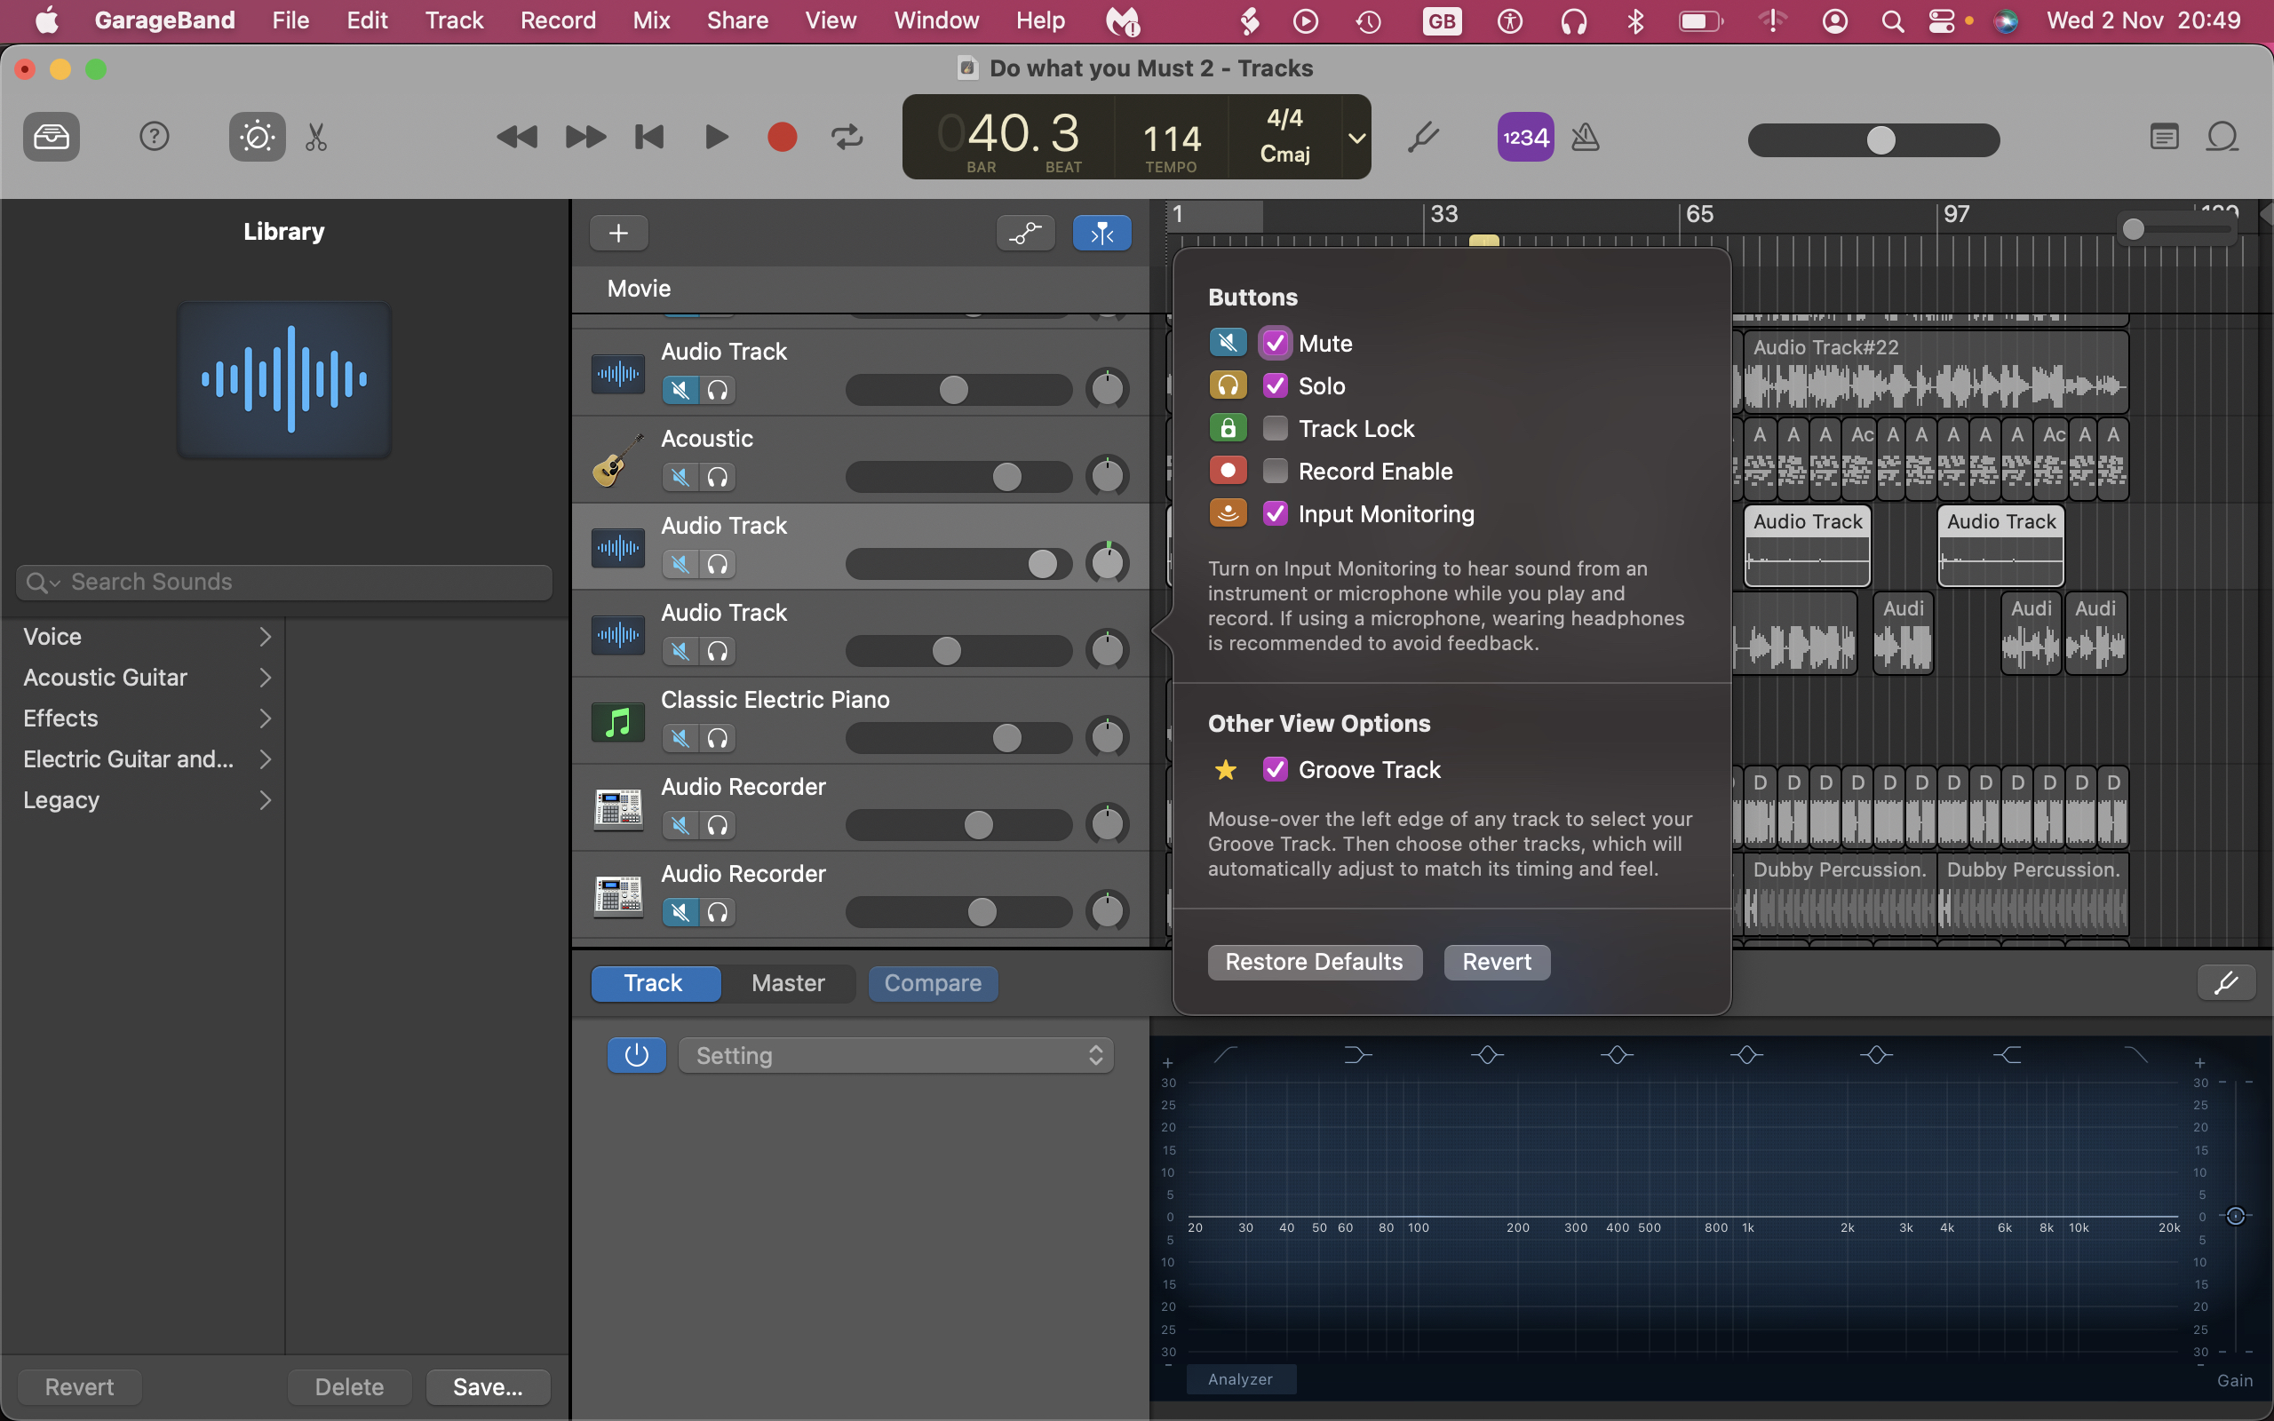
Task: Click the metronome icon in toolbar
Action: (1583, 136)
